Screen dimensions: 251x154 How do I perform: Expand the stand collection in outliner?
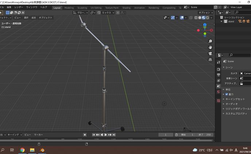tap(221, 21)
